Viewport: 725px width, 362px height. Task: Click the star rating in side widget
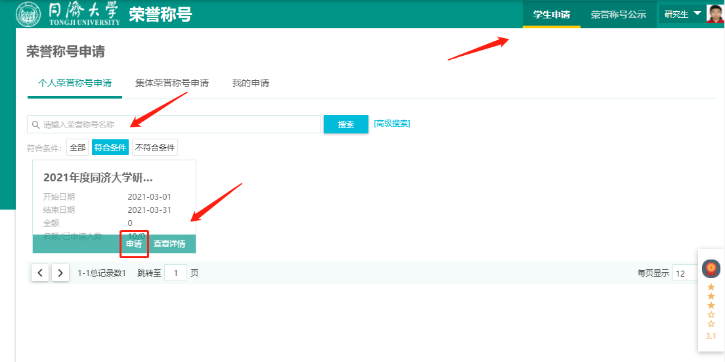pos(711,305)
